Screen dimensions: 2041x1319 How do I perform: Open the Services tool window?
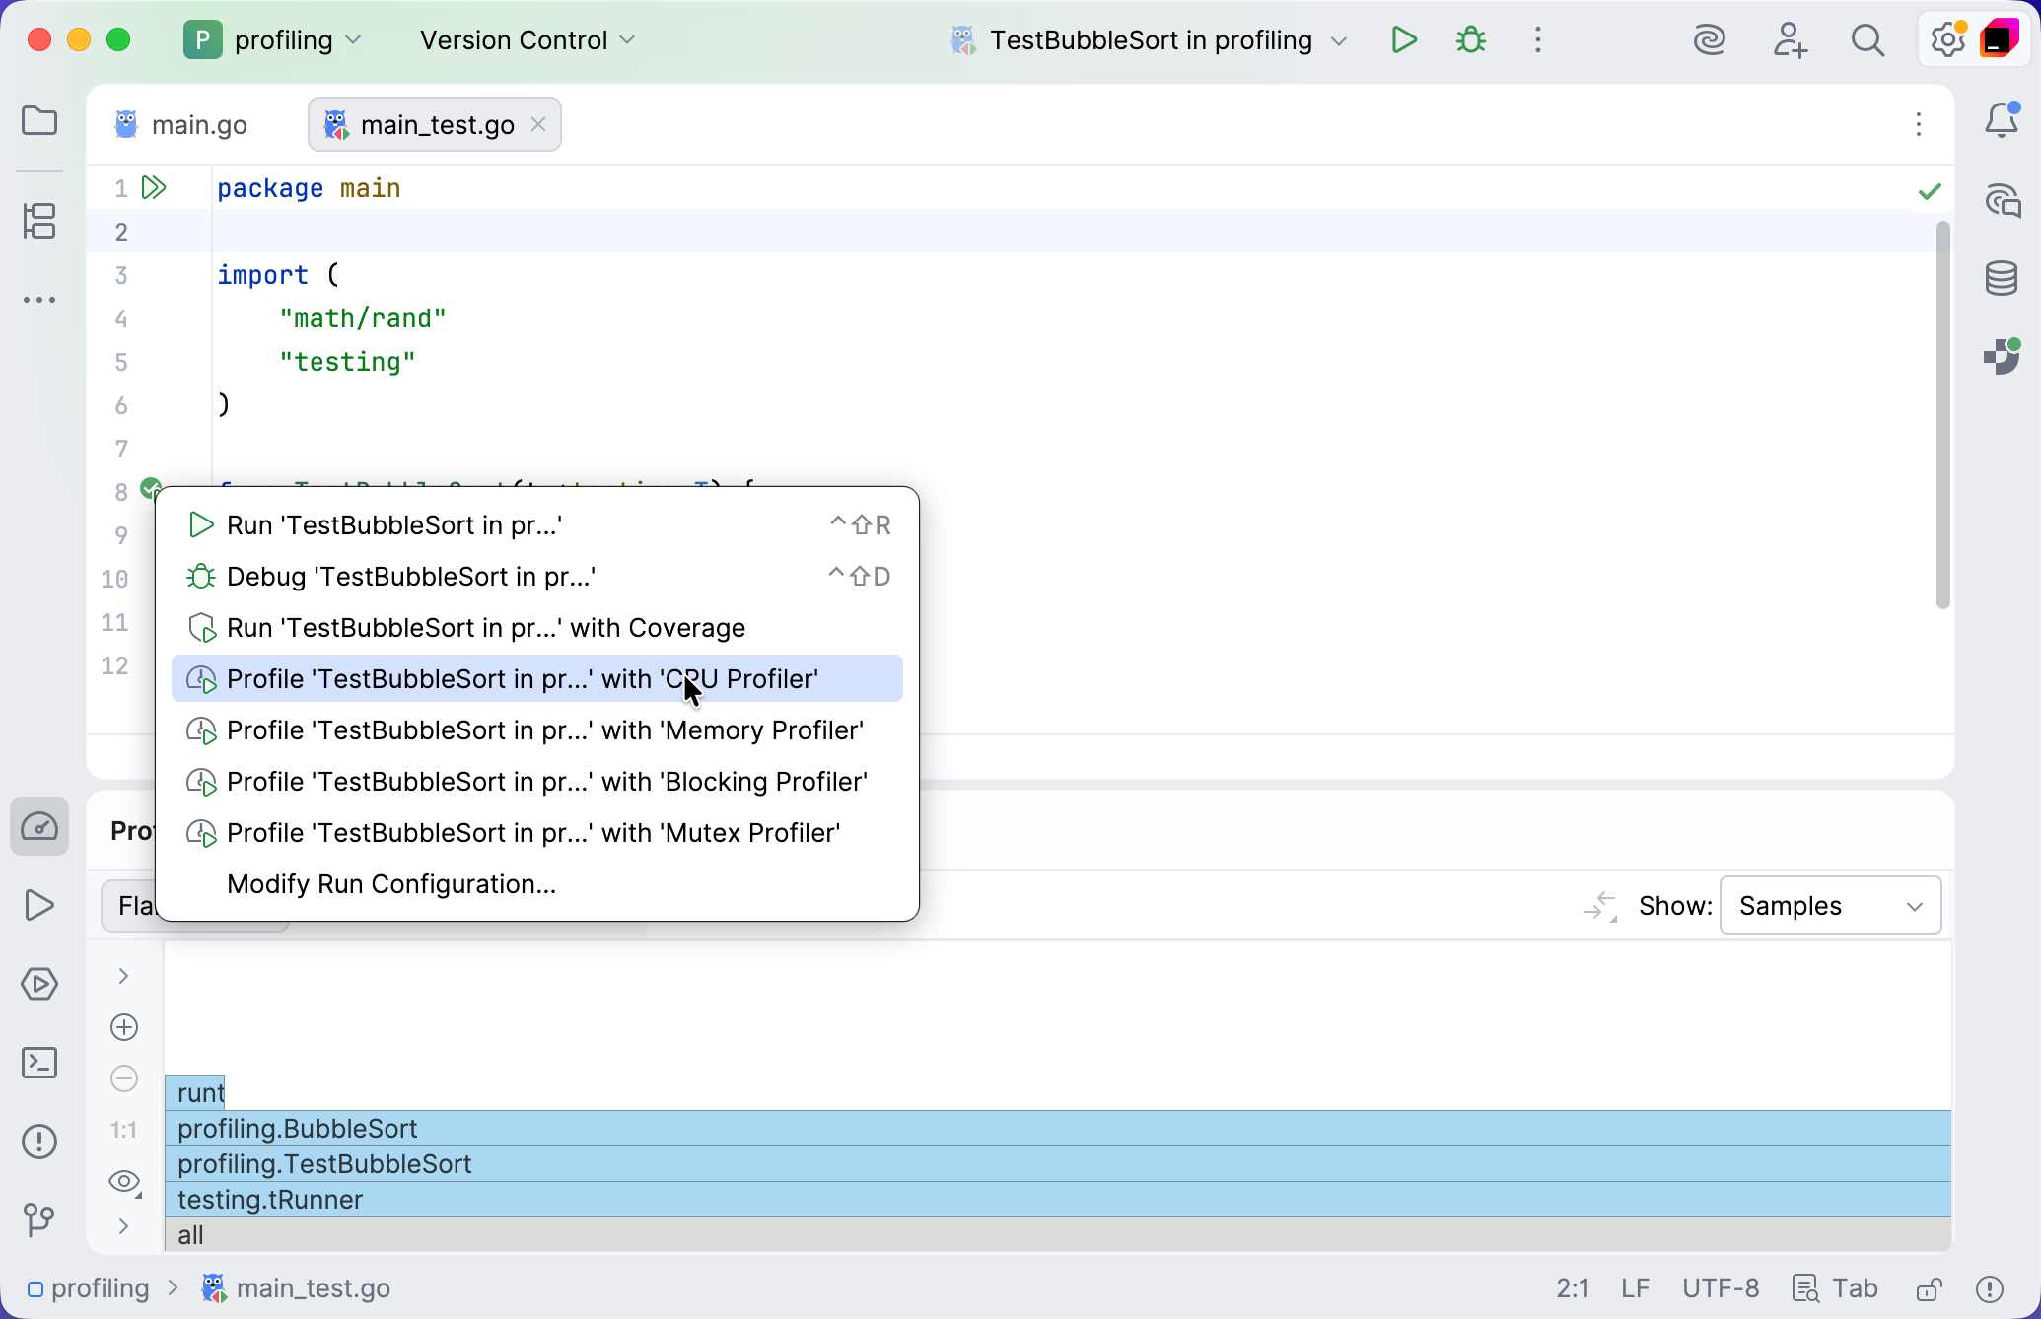[39, 984]
